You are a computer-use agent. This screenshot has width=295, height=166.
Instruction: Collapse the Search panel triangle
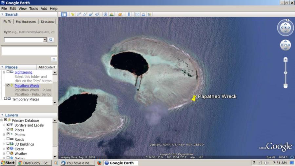(x=2, y=14)
